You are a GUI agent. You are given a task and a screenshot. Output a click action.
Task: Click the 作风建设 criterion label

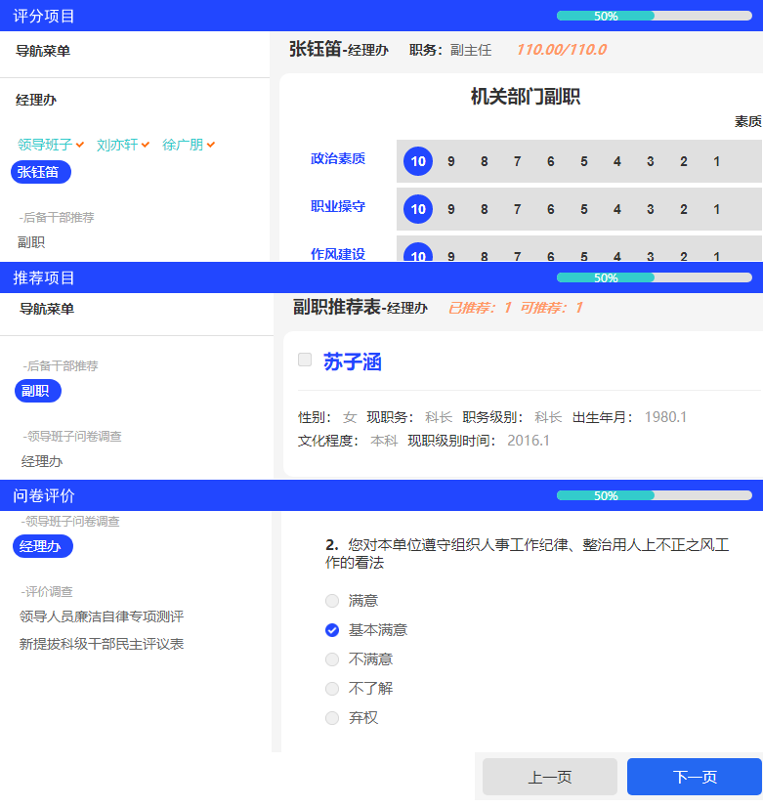pos(338,254)
